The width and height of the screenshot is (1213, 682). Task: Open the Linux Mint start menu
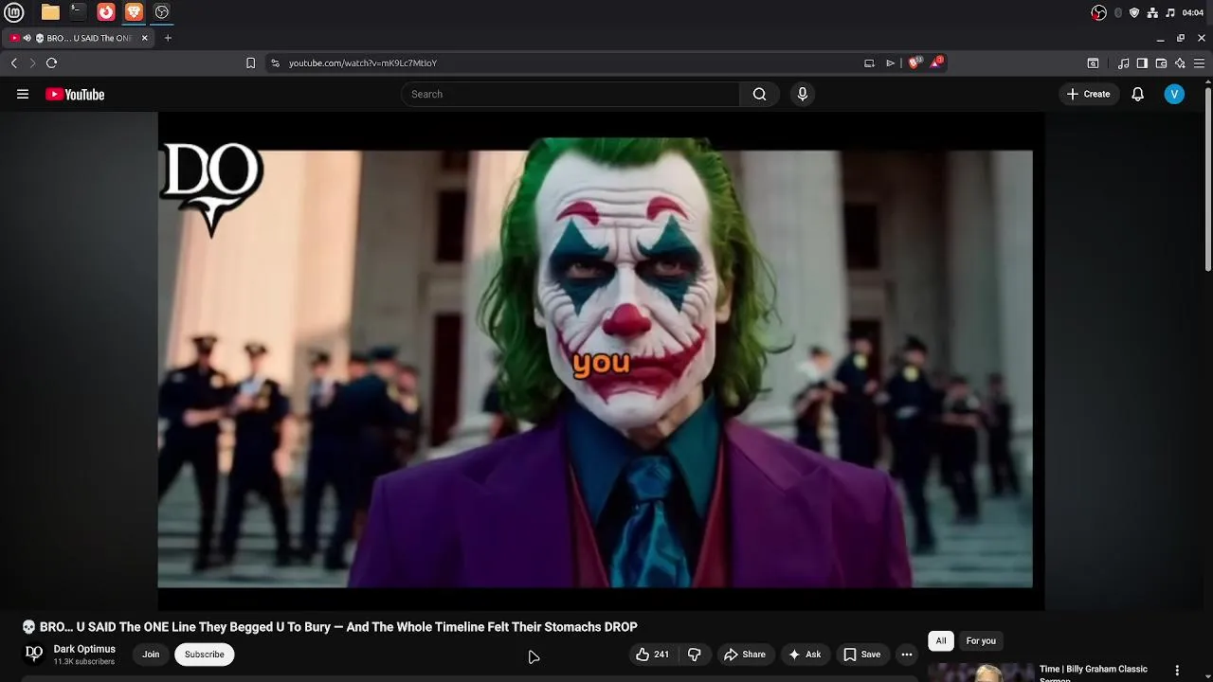pos(14,12)
